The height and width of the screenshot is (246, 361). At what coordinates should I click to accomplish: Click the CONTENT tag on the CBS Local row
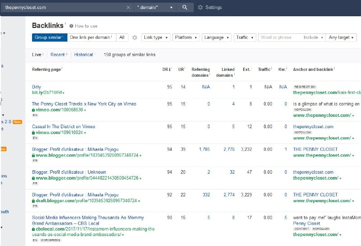(301, 229)
